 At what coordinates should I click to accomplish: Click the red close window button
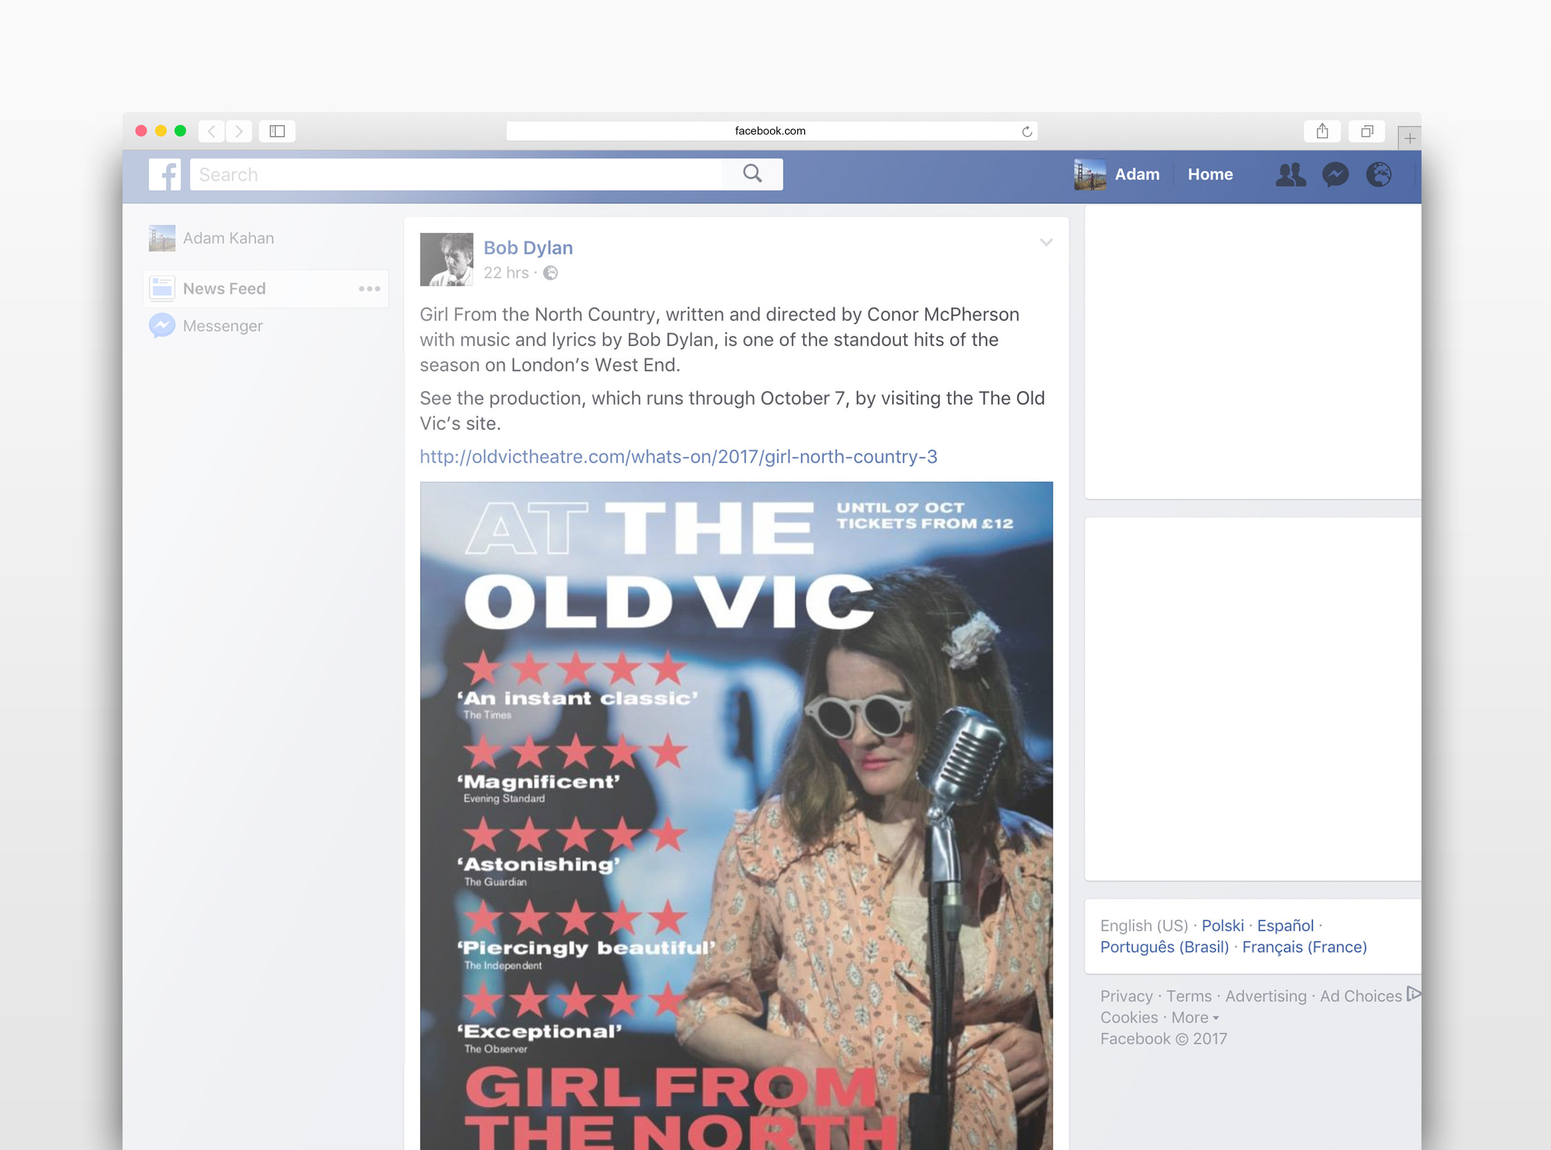click(141, 131)
